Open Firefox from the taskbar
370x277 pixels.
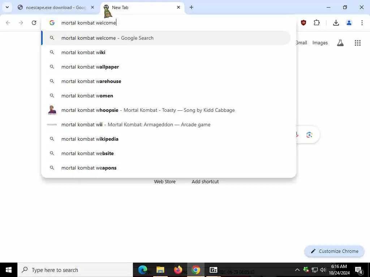(x=178, y=270)
